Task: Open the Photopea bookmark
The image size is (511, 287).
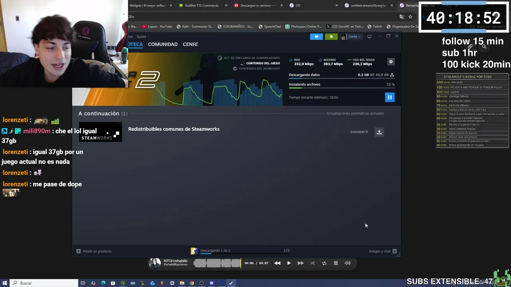Action: (303, 27)
